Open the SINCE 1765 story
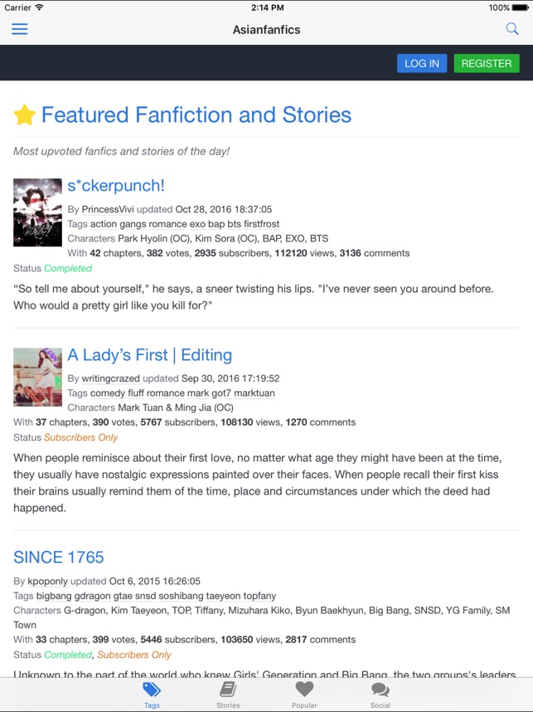This screenshot has height=712, width=533. point(59,558)
